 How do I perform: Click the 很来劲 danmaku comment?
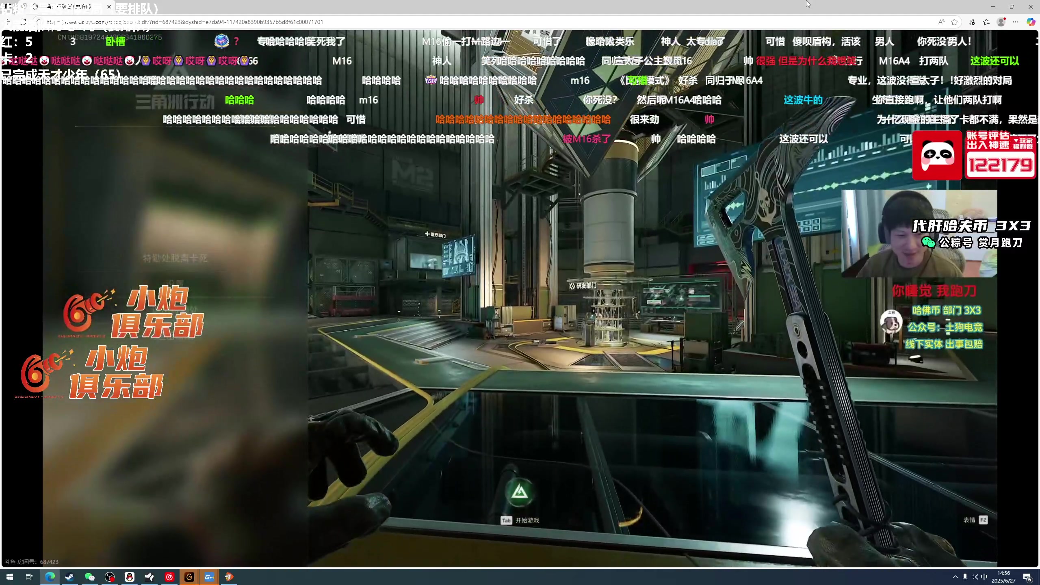[x=644, y=119]
